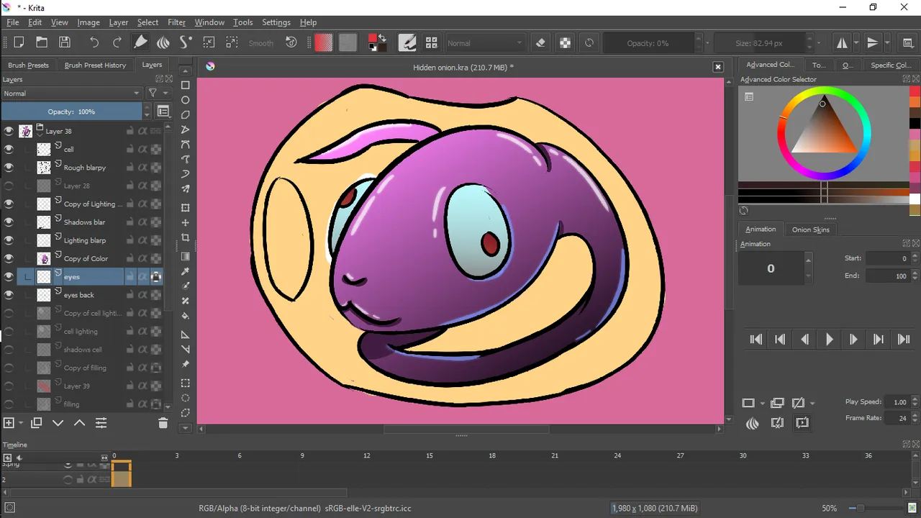
Task: Open horizontal mirror options dropdown arrow
Action: click(856, 42)
